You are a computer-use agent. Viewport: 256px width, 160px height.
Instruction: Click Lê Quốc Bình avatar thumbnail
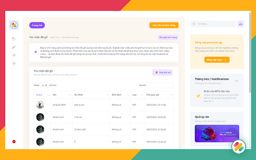40,105
